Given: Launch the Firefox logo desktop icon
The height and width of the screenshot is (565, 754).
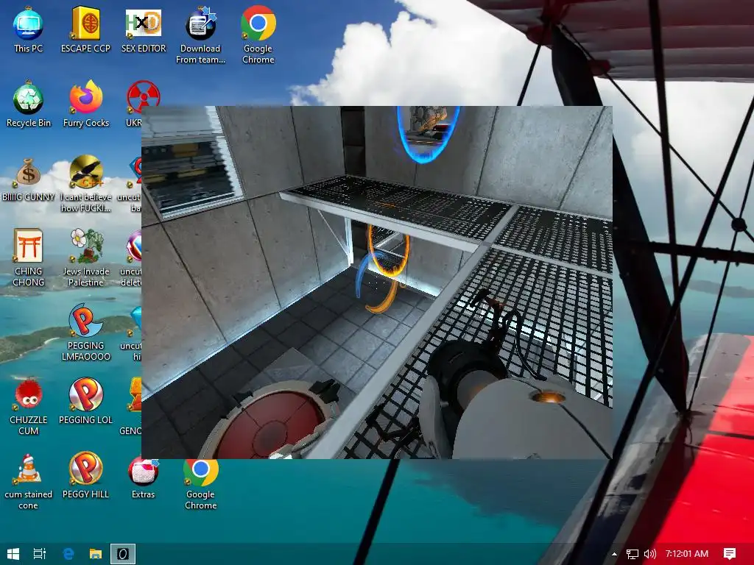Looking at the screenshot, I should tap(86, 104).
